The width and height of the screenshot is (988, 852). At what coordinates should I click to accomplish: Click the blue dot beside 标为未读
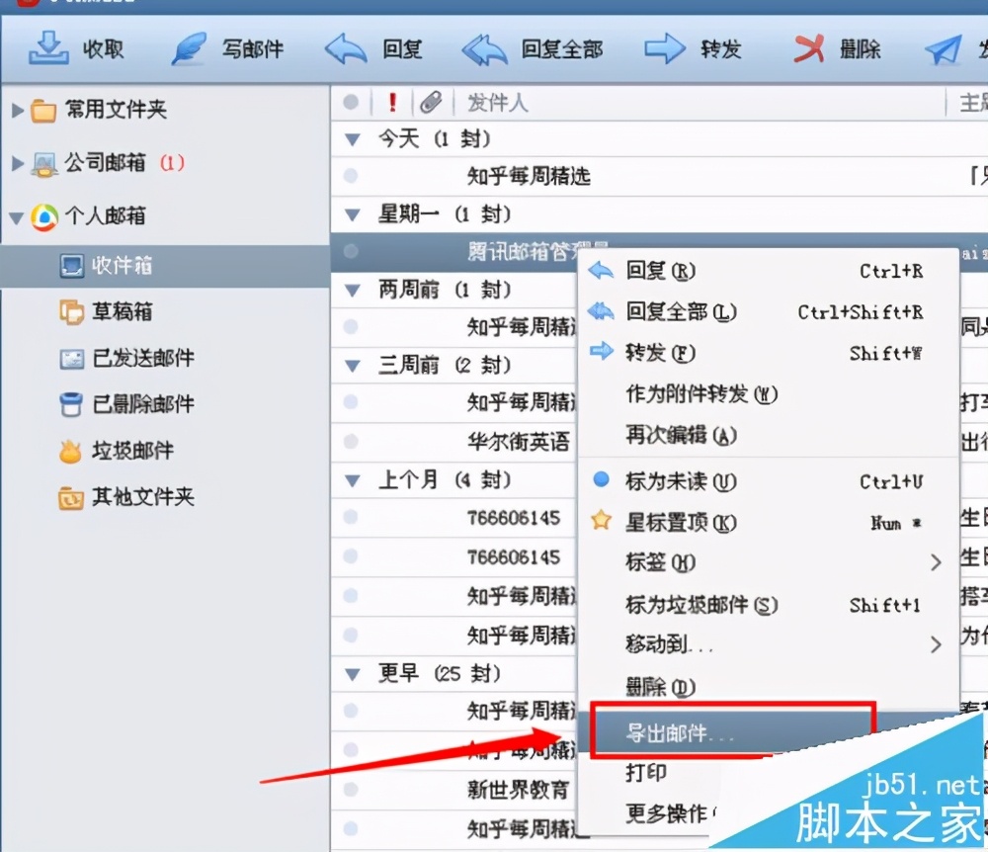coord(602,479)
